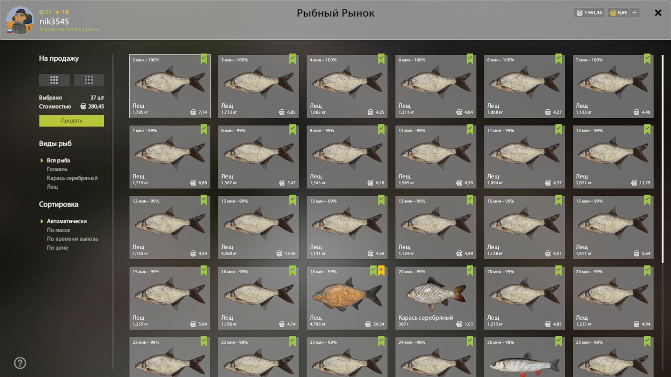Uncheck the green bookmark on the 1,785 кг Лещ

coord(204,59)
